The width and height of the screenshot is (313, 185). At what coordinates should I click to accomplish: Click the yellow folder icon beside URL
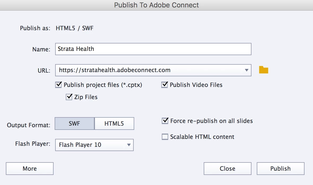(263, 70)
